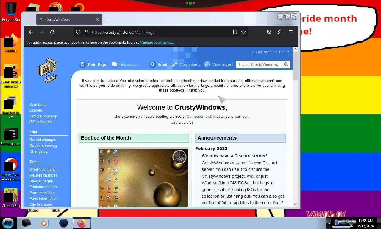Click the page scrollbar up arrow
This screenshot has width=381, height=229.
295,49
